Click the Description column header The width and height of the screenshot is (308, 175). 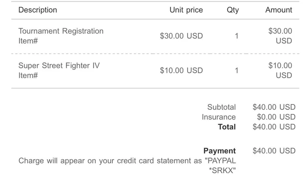click(x=38, y=10)
